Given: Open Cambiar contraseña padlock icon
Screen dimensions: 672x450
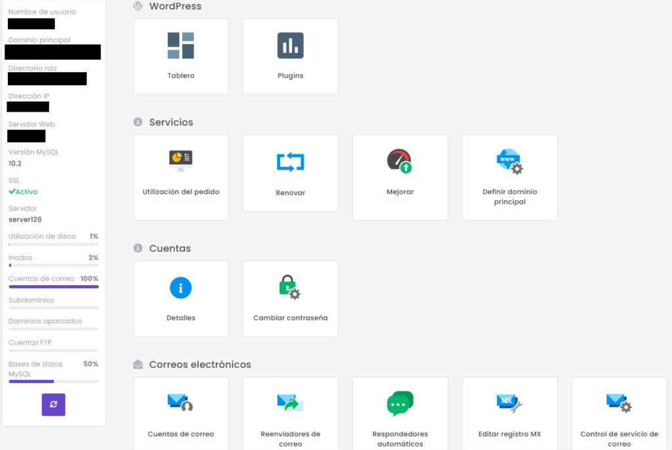Looking at the screenshot, I should pyautogui.click(x=290, y=288).
